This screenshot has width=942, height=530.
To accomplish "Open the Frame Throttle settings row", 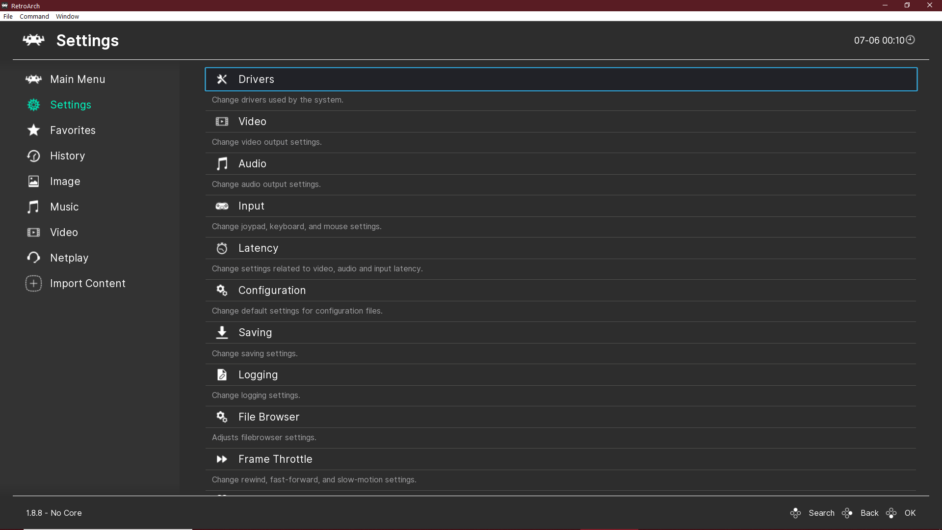I will point(561,459).
